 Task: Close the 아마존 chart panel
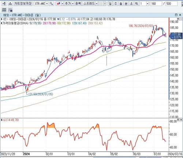point(180,15)
